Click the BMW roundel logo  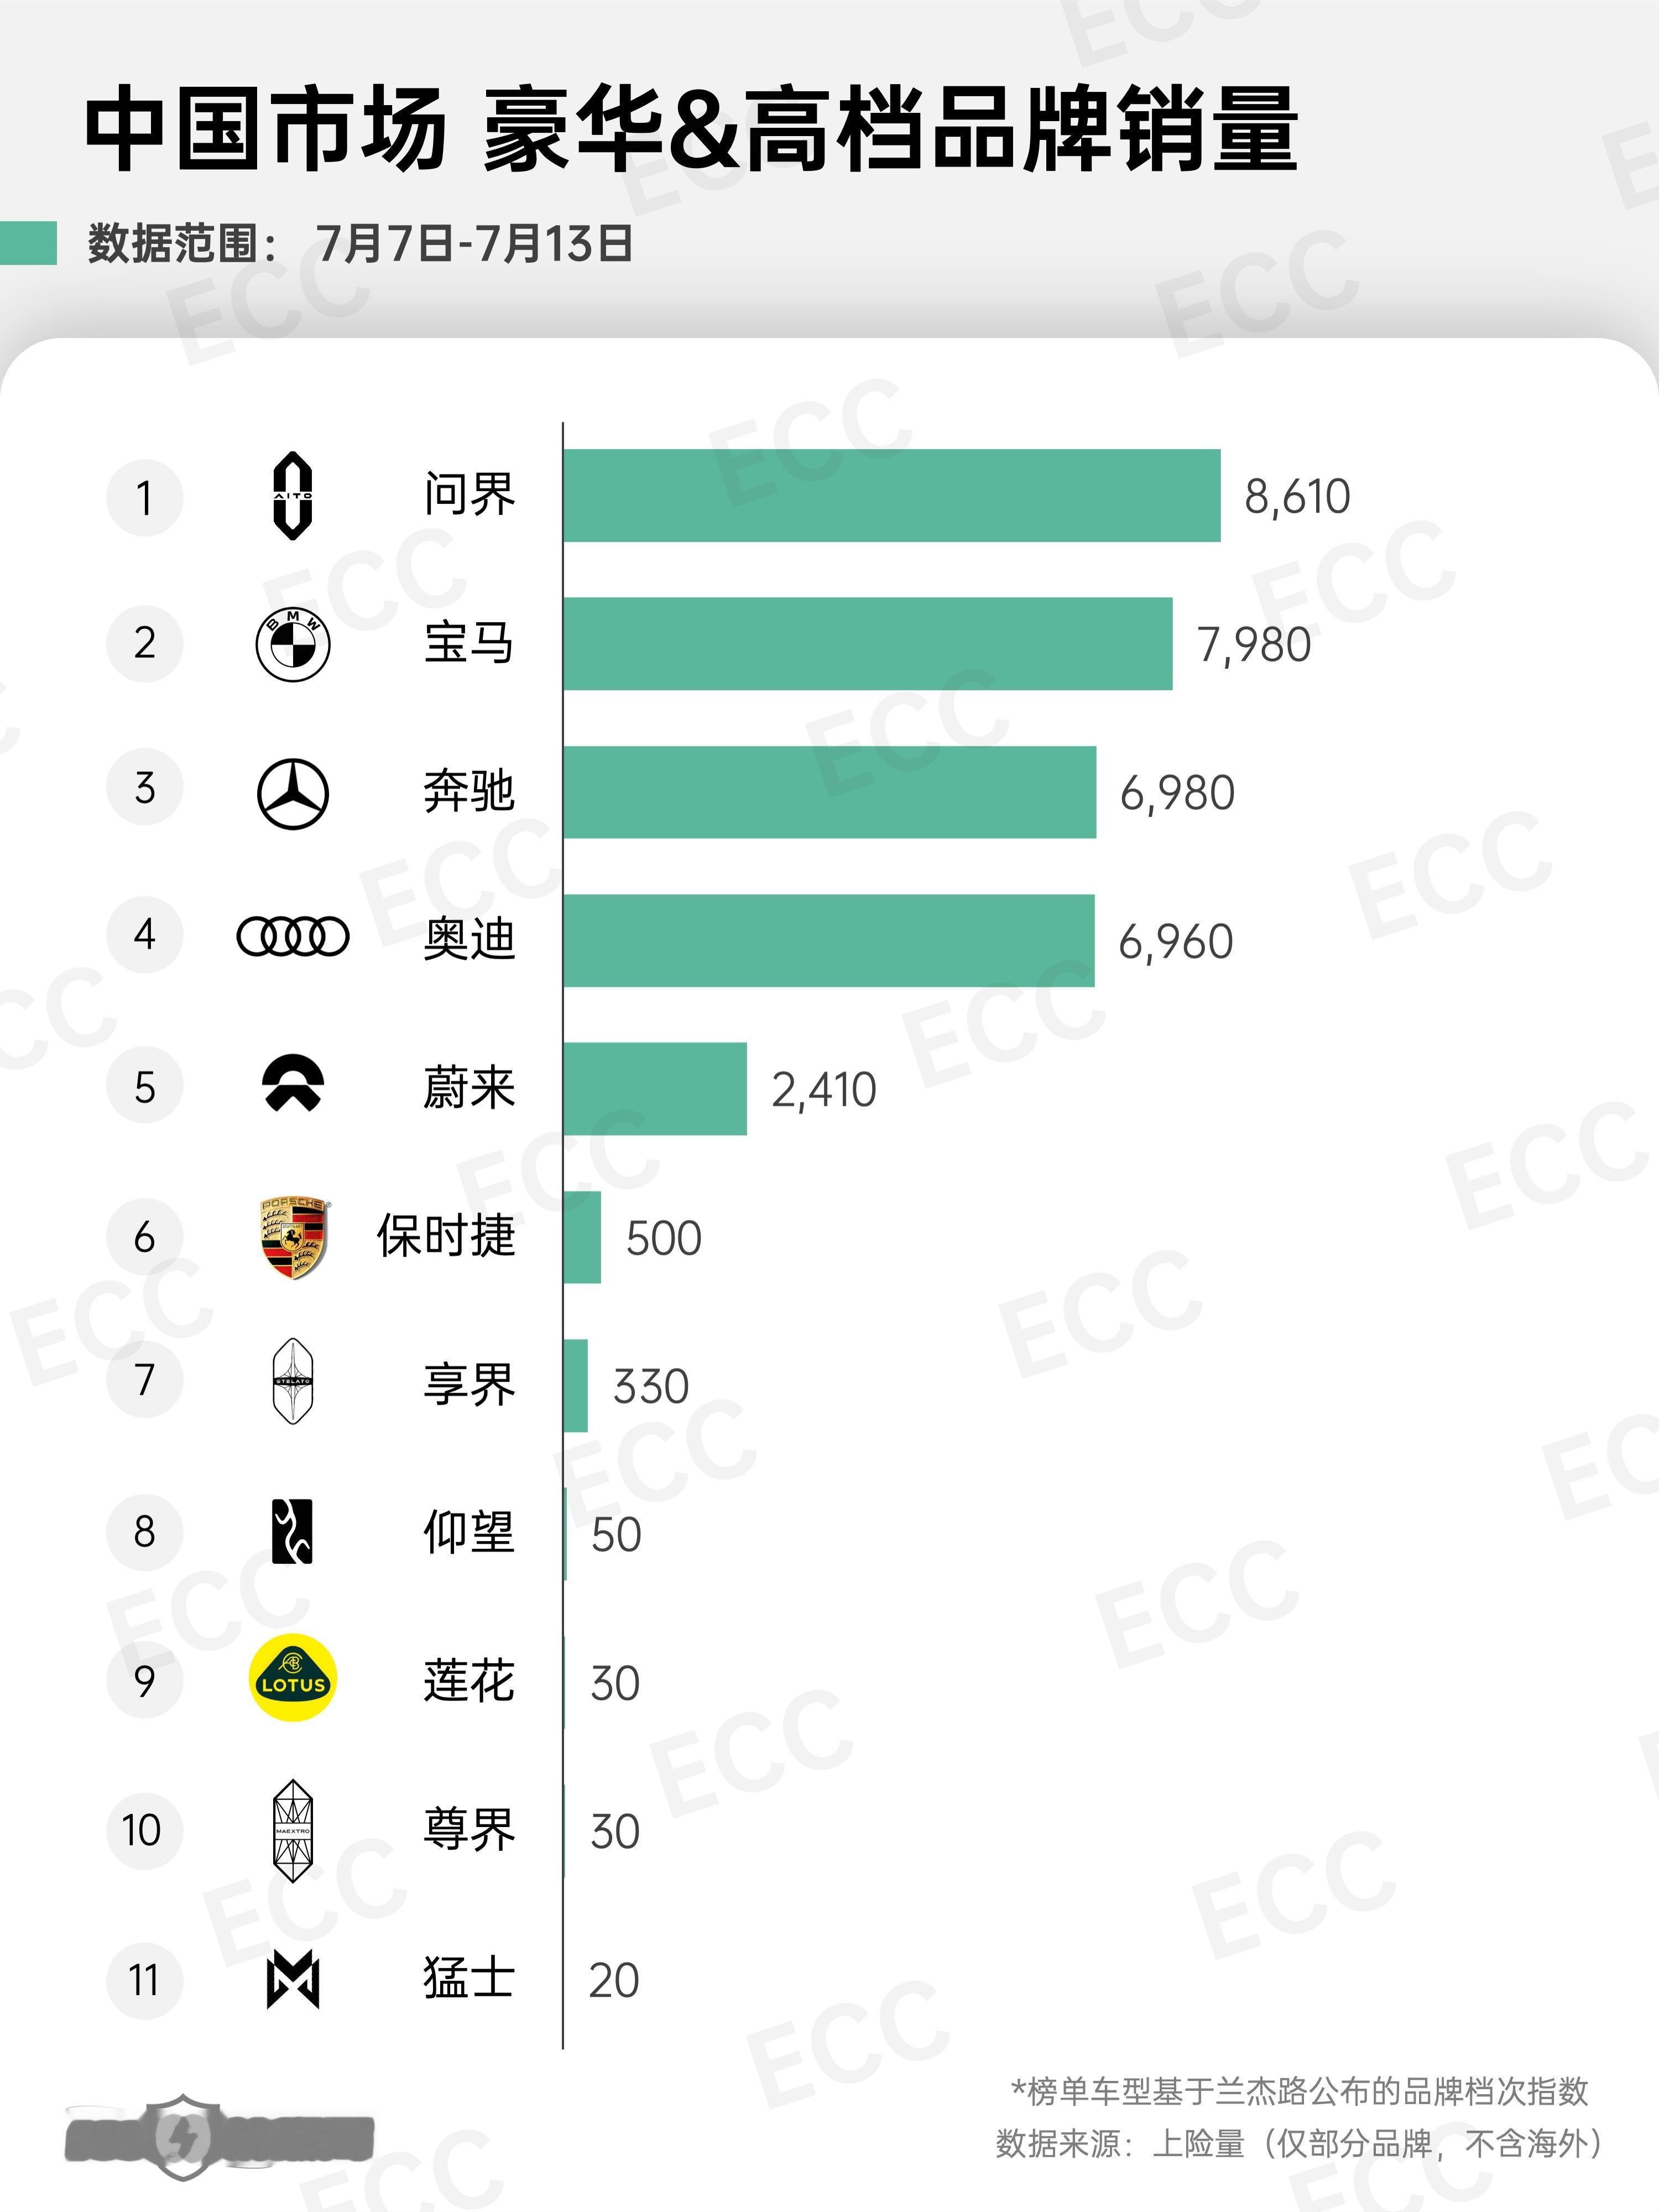point(293,644)
